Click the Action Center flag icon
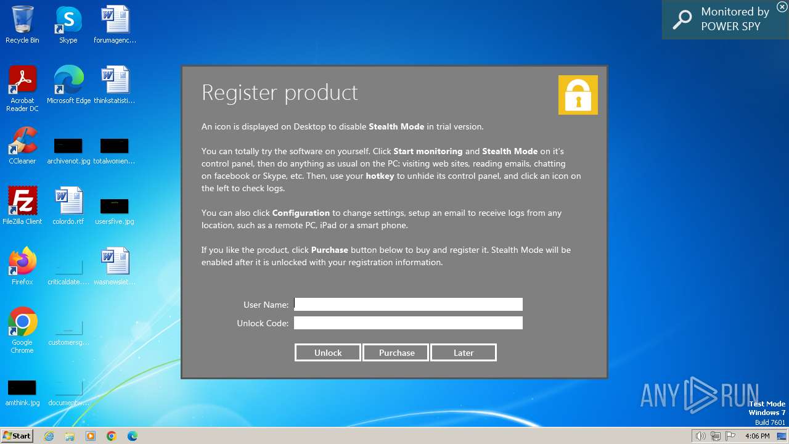 tap(731, 436)
